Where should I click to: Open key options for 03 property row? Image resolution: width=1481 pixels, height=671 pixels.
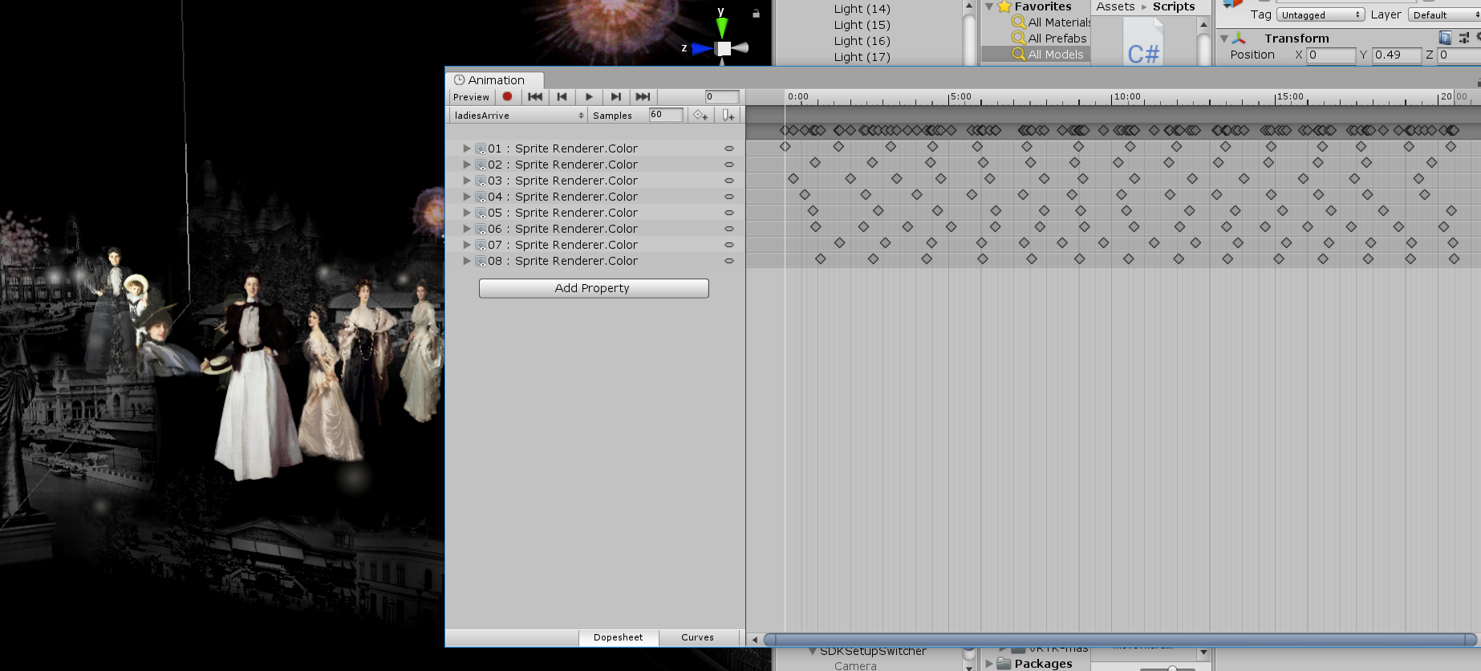click(729, 181)
